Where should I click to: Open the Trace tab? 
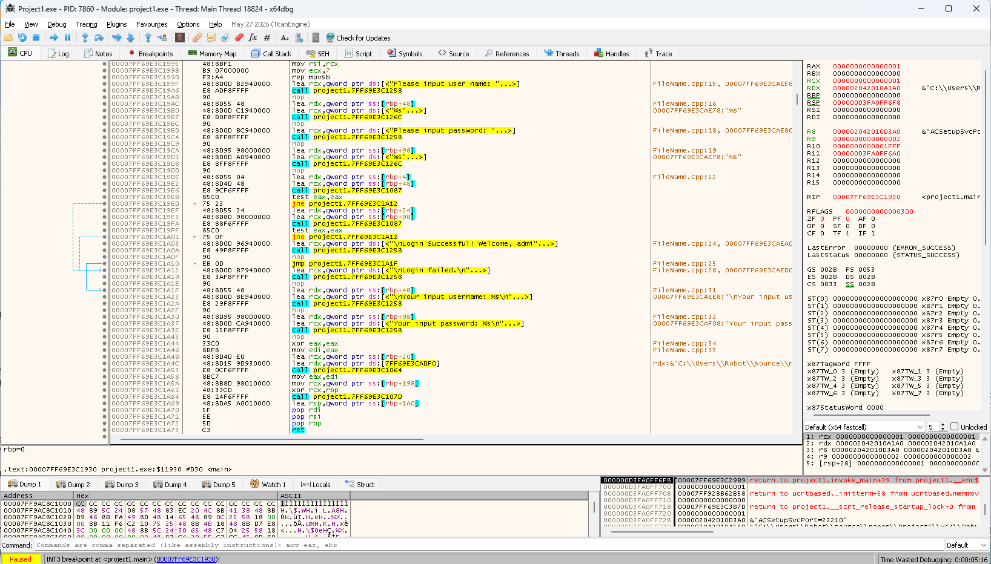pos(658,53)
